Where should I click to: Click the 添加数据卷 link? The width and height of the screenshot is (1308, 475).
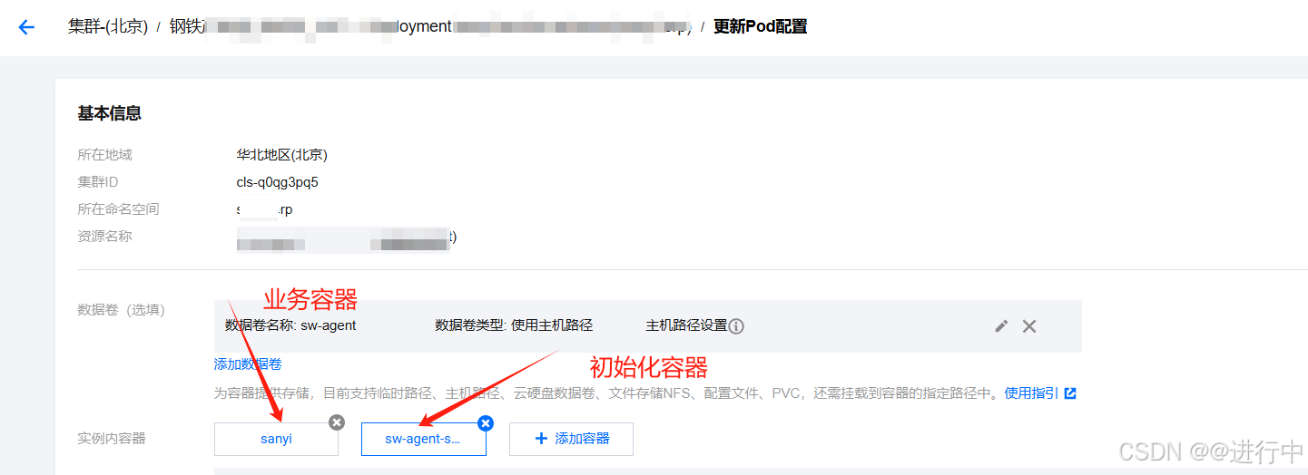click(248, 364)
